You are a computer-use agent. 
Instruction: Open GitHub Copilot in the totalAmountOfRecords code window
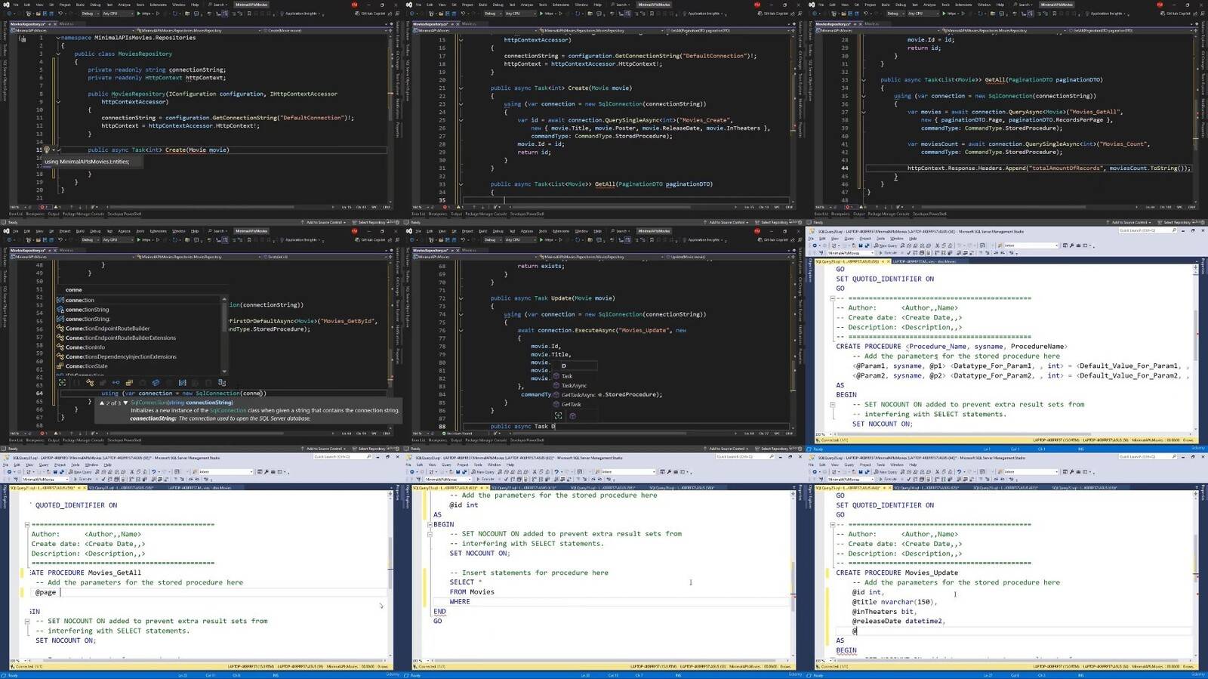pos(1177,14)
